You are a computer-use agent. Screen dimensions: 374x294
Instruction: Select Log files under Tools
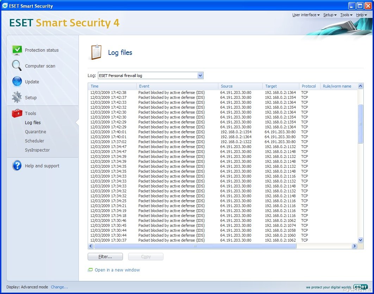coord(33,122)
